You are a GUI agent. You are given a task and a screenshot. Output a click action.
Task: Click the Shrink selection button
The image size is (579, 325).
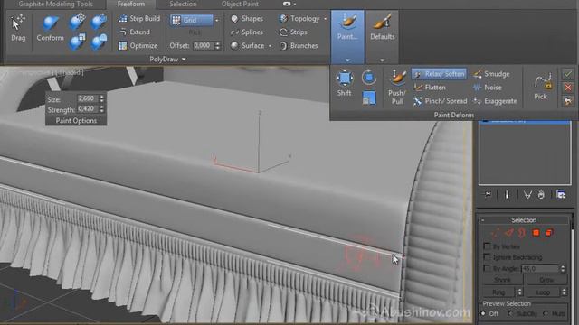pyautogui.click(x=503, y=280)
